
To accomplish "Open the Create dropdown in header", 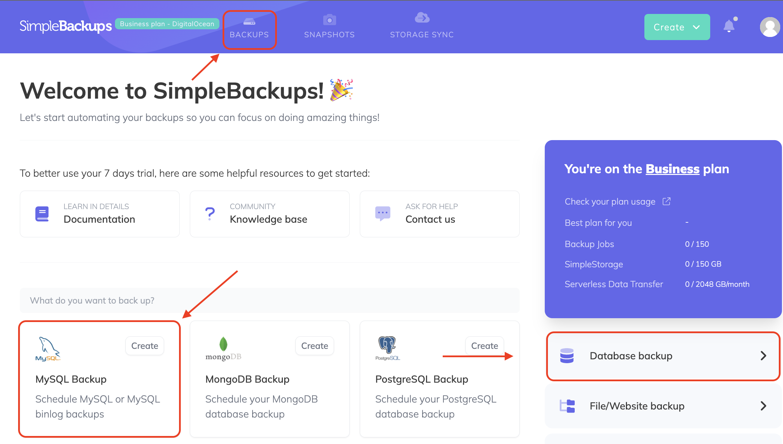I will pyautogui.click(x=677, y=27).
